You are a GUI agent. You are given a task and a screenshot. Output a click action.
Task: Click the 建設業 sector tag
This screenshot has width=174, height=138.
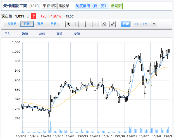64,6
